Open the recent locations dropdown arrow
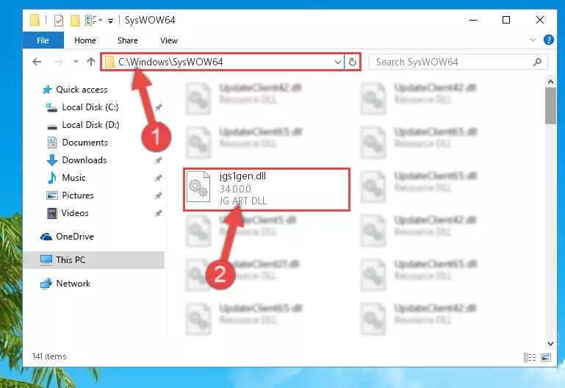The image size is (565, 388). (76, 62)
